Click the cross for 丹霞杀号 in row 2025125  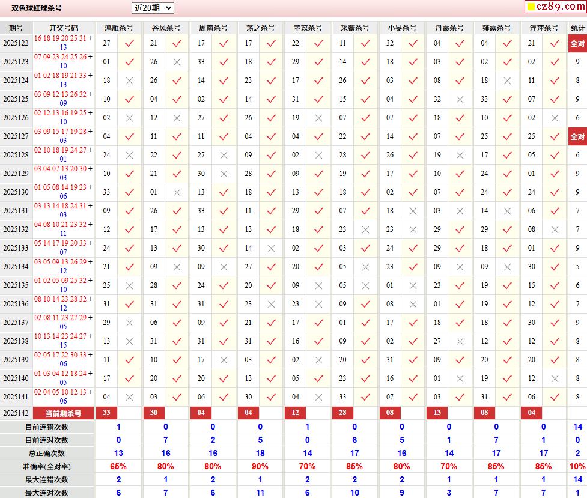[x=460, y=99]
